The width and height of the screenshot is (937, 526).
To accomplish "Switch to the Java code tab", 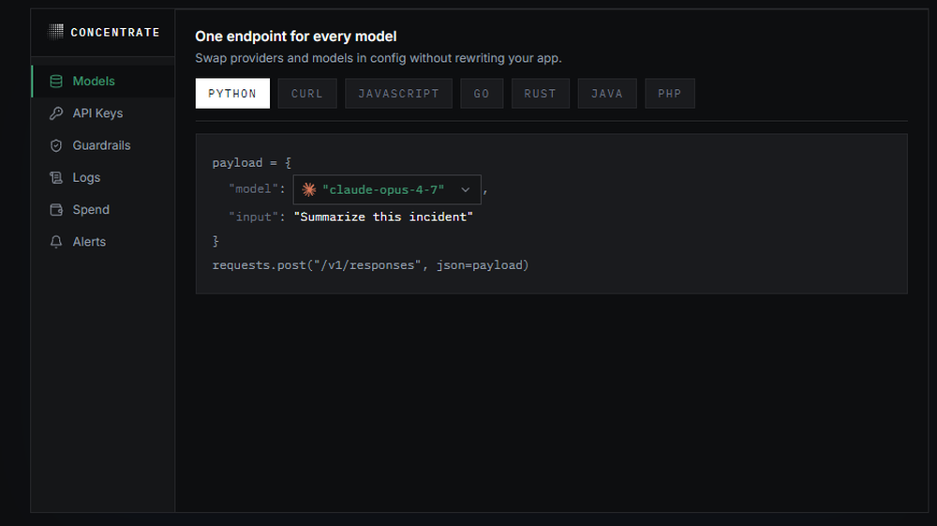I will (x=607, y=93).
